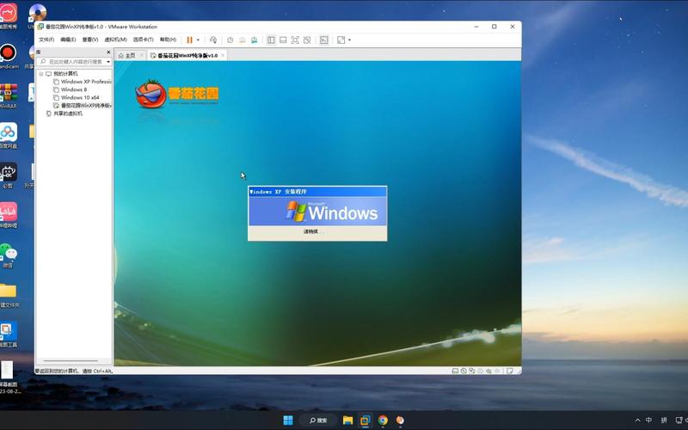Screen dimensions: 688x430
Task: Close the library panel with its X
Action: (108, 52)
